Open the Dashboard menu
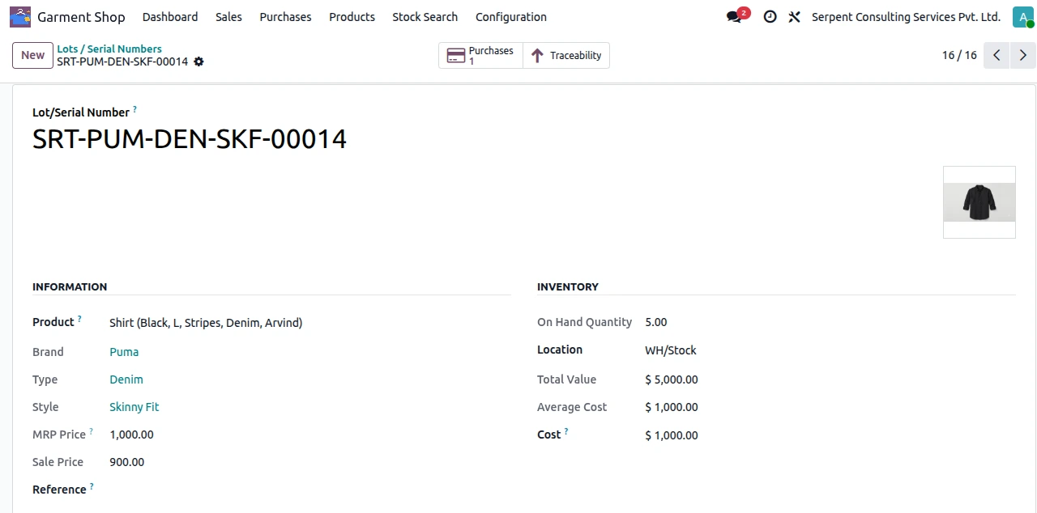 click(170, 17)
